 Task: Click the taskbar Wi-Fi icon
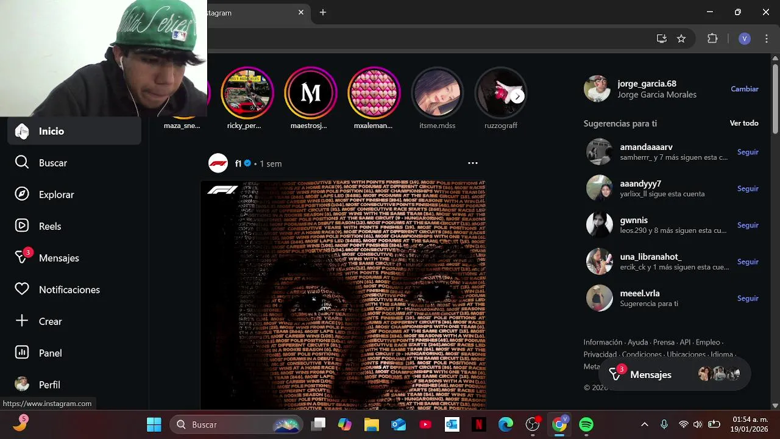[x=684, y=424]
